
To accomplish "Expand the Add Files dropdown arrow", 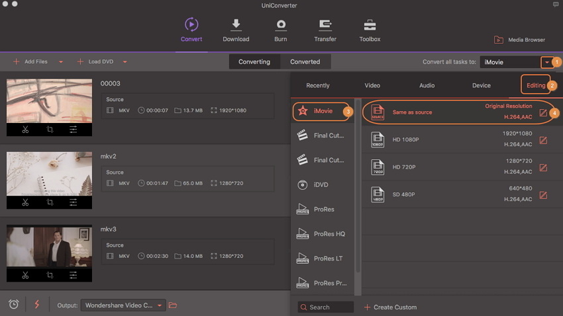I will 61,62.
